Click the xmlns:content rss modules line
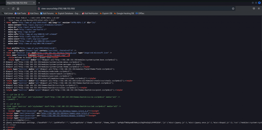The image size is (262, 130). [x=36, y=25]
